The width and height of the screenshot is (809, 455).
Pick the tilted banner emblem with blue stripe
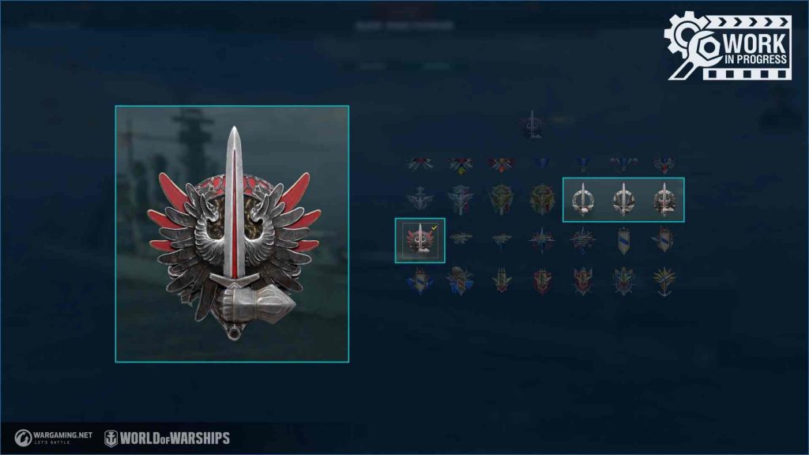(664, 240)
